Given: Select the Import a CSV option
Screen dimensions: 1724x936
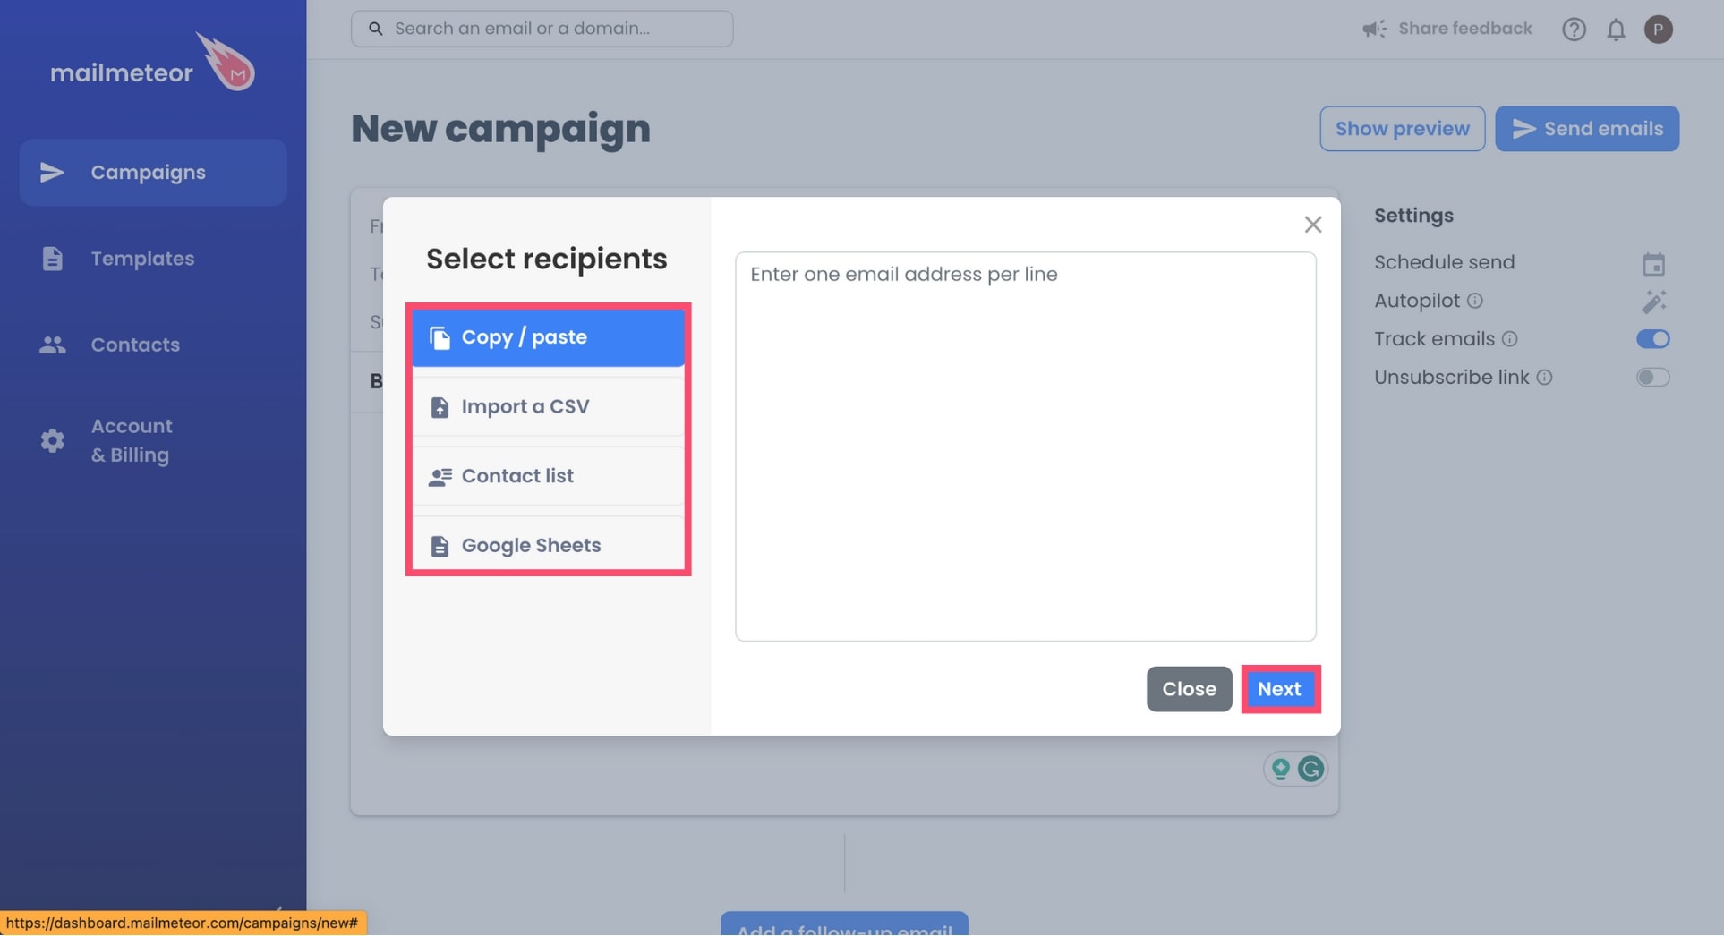Looking at the screenshot, I should pos(548,406).
